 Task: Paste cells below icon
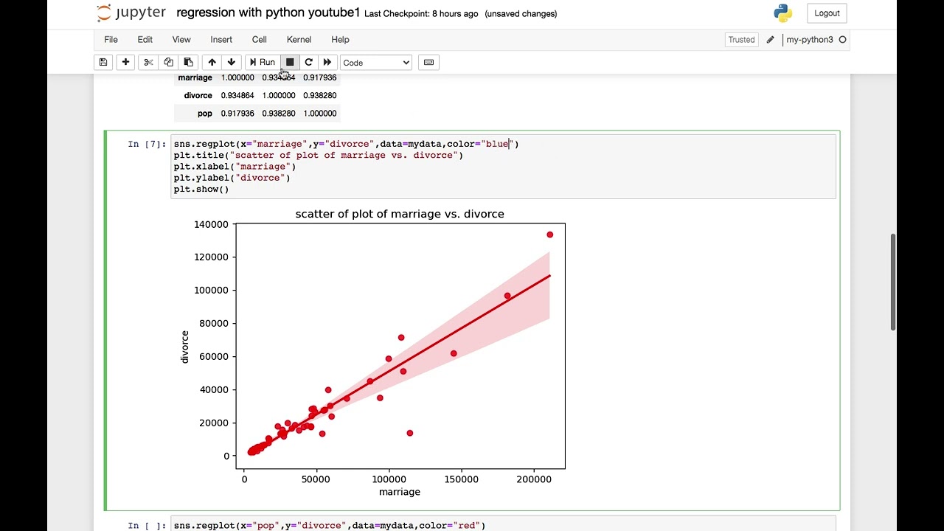click(188, 63)
